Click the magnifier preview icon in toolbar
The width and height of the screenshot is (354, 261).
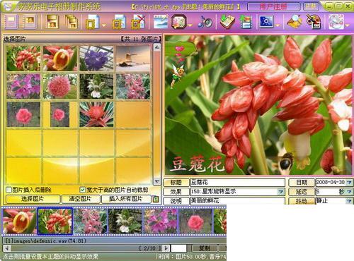(295, 22)
